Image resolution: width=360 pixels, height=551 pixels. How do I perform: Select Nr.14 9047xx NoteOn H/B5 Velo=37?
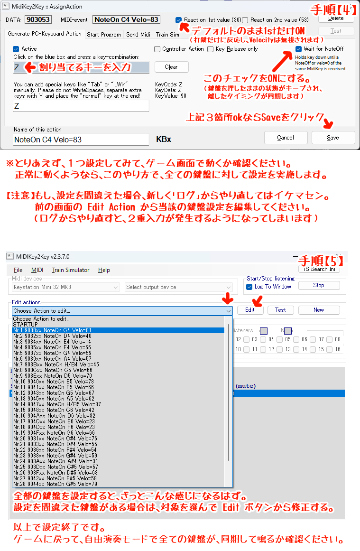tap(119, 404)
